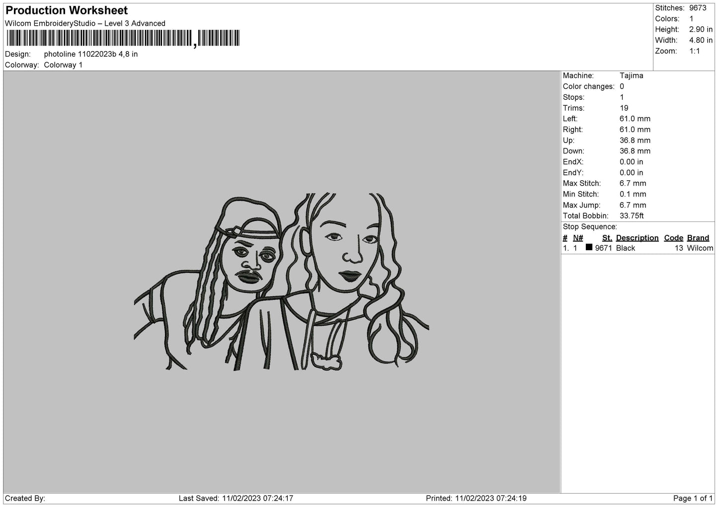The image size is (718, 507).
Task: Click the embroidered portrait design preview
Action: (282, 282)
